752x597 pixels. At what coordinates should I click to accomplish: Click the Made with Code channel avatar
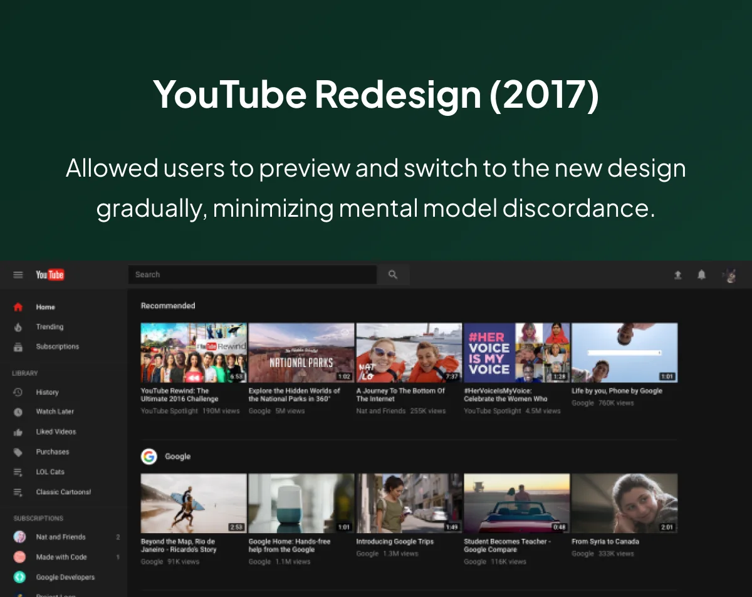pos(19,557)
